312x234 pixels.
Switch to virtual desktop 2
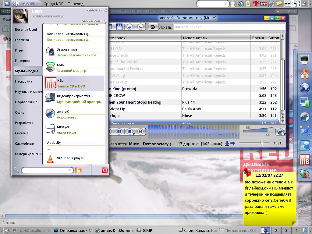click(276, 230)
